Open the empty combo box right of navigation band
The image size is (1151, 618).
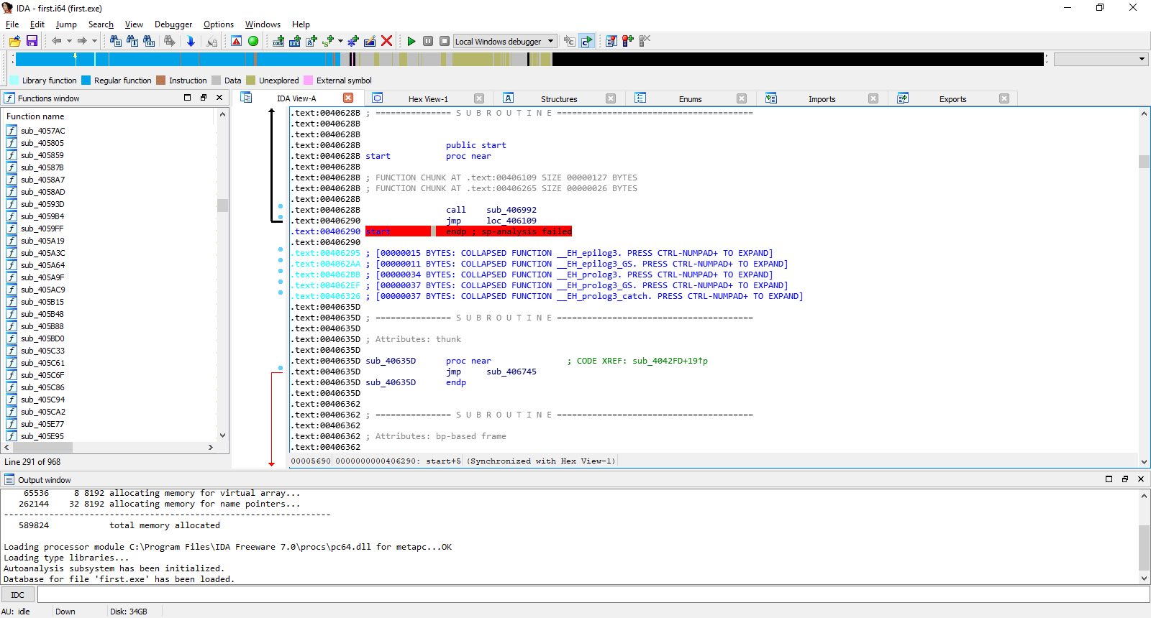click(x=1101, y=59)
